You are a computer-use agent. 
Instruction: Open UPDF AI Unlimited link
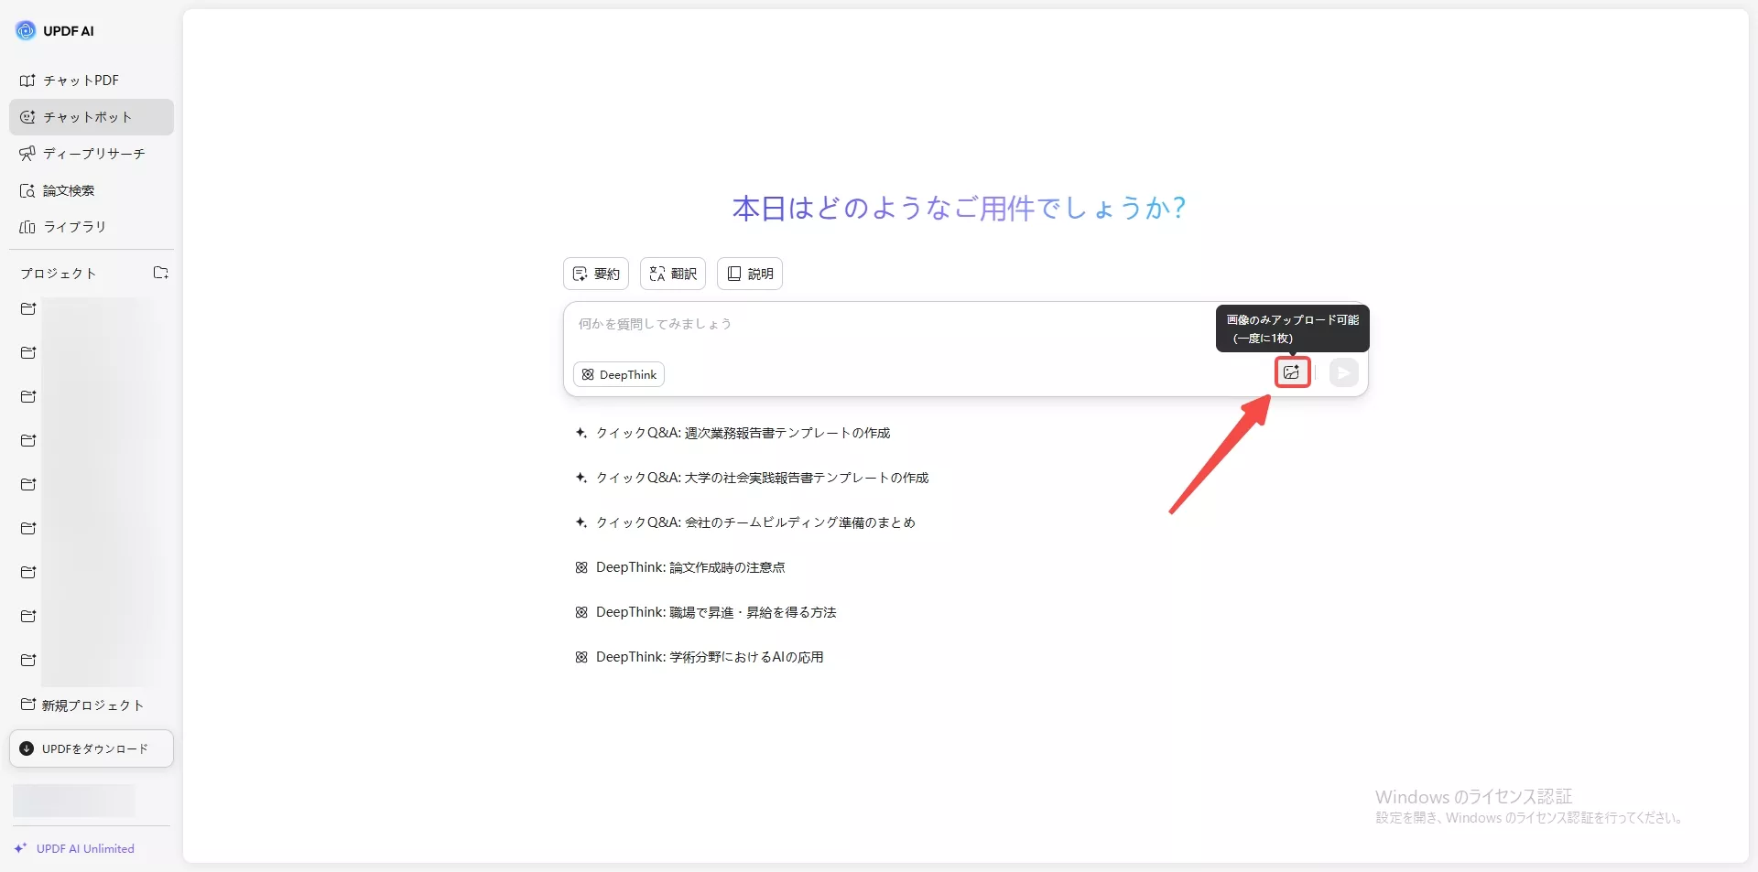pyautogui.click(x=85, y=848)
